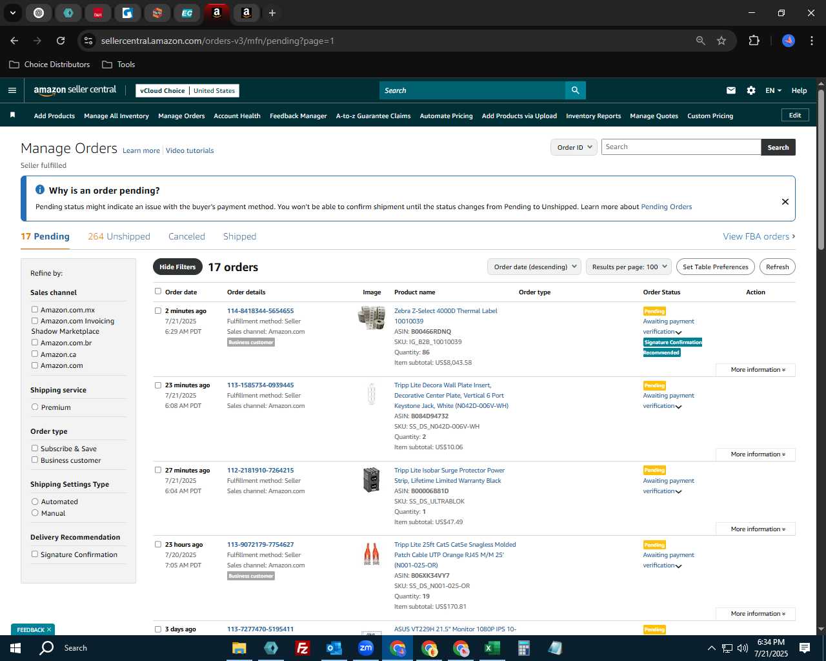Check the Amazon.ca filter
Screen dimensions: 826x661
pos(35,354)
